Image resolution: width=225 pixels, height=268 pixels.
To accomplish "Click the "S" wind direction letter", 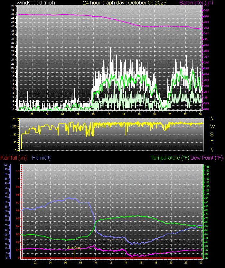I will [212, 134].
